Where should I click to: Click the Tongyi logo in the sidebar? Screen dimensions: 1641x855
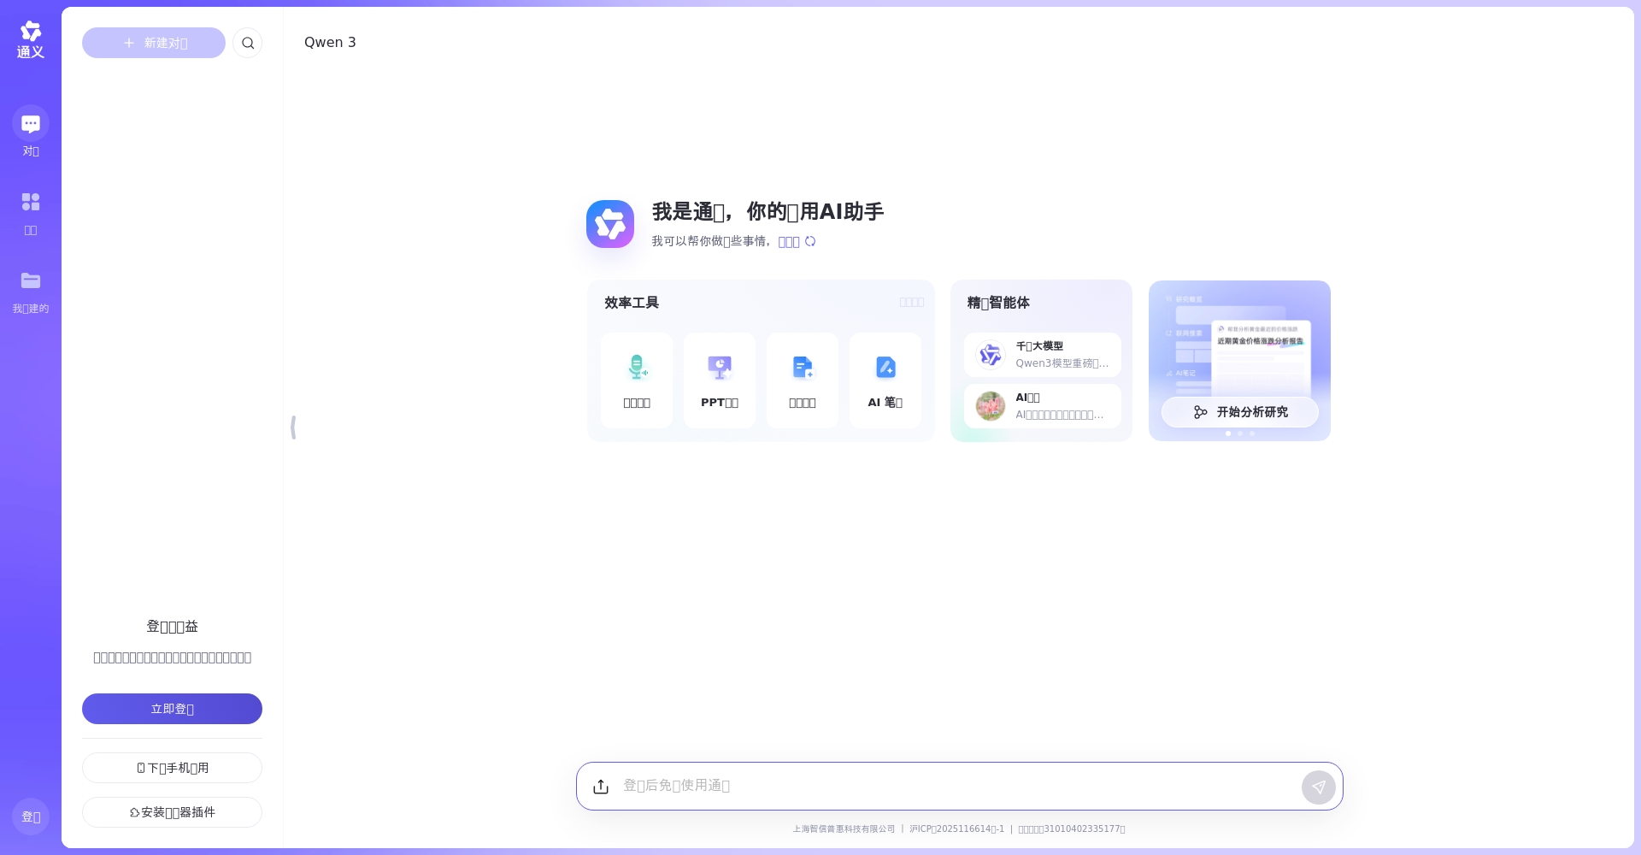coord(31,40)
